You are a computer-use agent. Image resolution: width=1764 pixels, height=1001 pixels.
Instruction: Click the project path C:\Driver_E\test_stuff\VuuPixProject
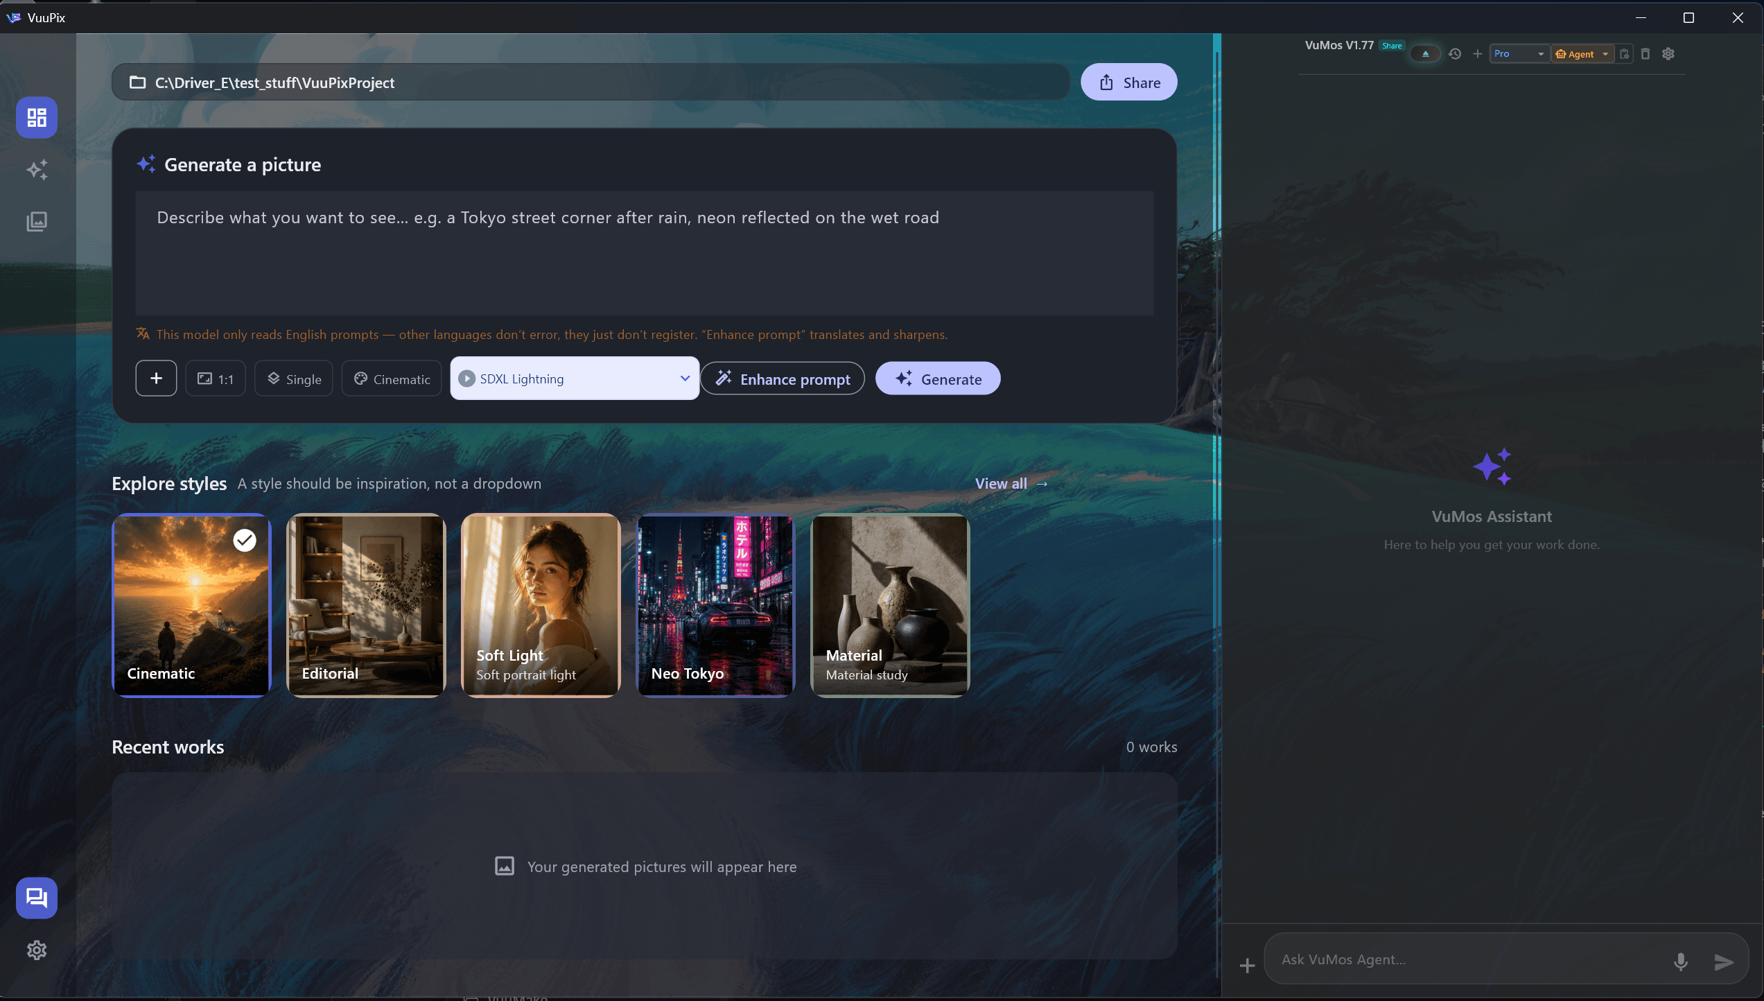274,82
